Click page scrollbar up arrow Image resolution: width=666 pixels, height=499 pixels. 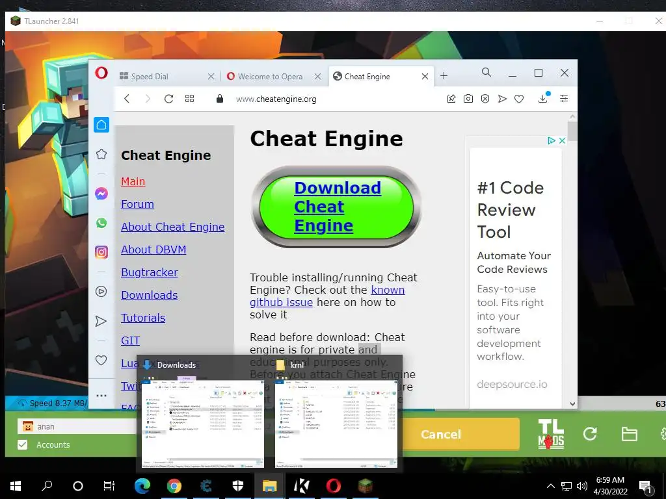click(572, 116)
